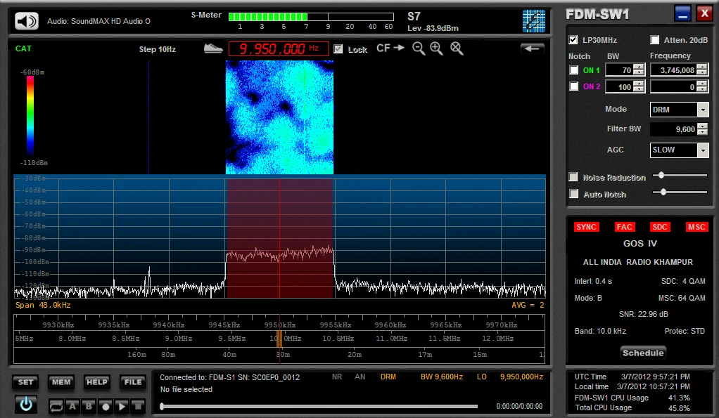719x418 pixels.
Task: Enable the Atten. 20dB checkbox
Action: pos(655,40)
